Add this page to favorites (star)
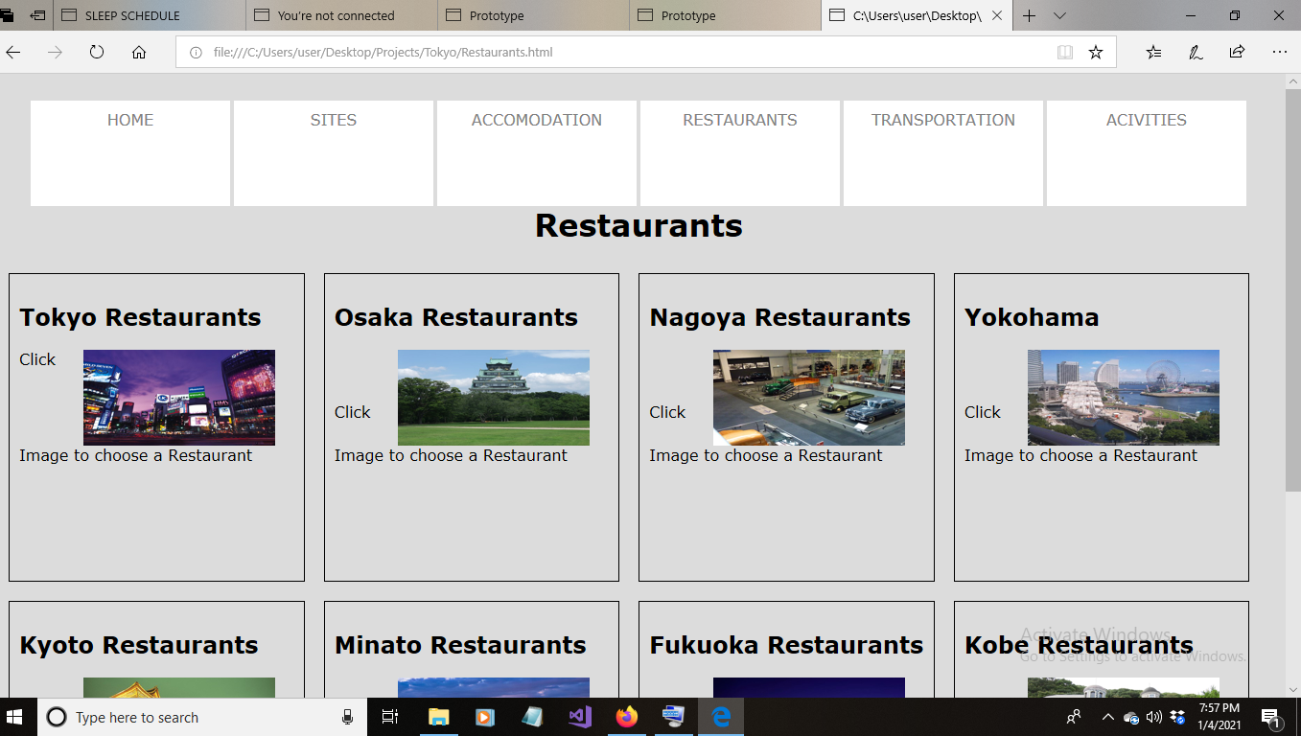The width and height of the screenshot is (1301, 736). click(x=1095, y=53)
